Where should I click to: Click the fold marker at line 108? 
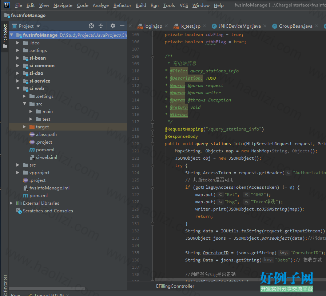[152, 56]
